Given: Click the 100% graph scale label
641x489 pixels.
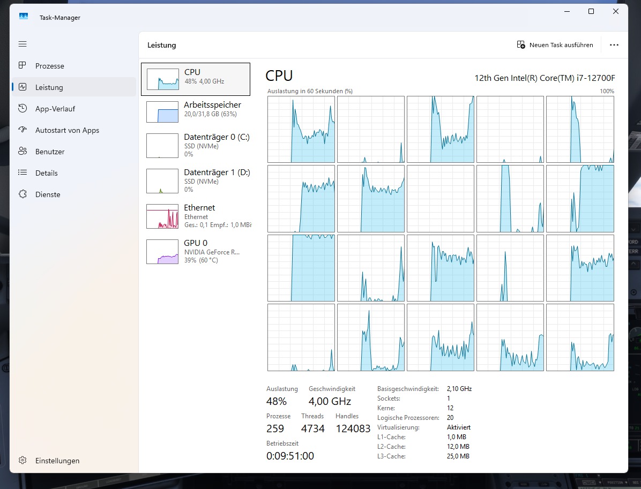Looking at the screenshot, I should 607,91.
